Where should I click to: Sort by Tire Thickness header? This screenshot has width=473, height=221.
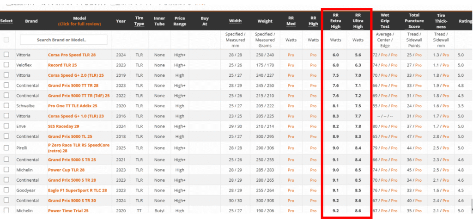pyautogui.click(x=441, y=21)
